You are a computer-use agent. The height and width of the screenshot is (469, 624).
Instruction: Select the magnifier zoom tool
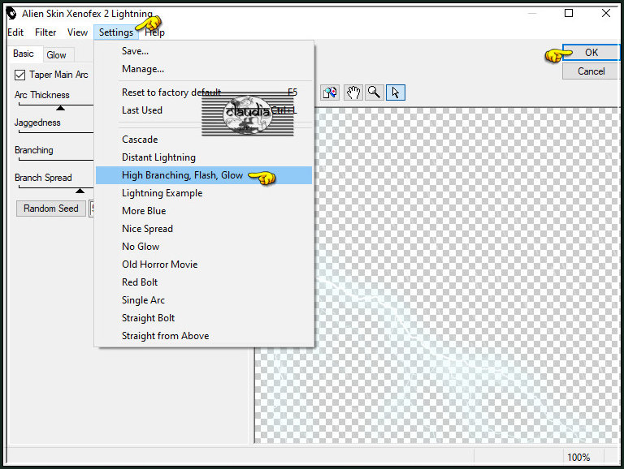point(374,93)
